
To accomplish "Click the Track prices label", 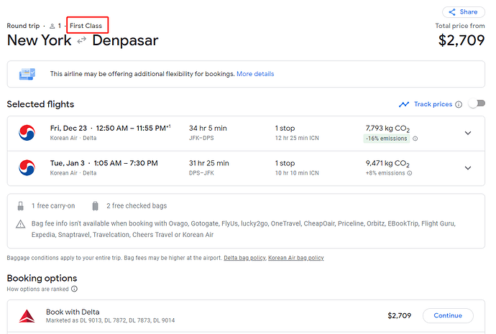I will click(433, 104).
